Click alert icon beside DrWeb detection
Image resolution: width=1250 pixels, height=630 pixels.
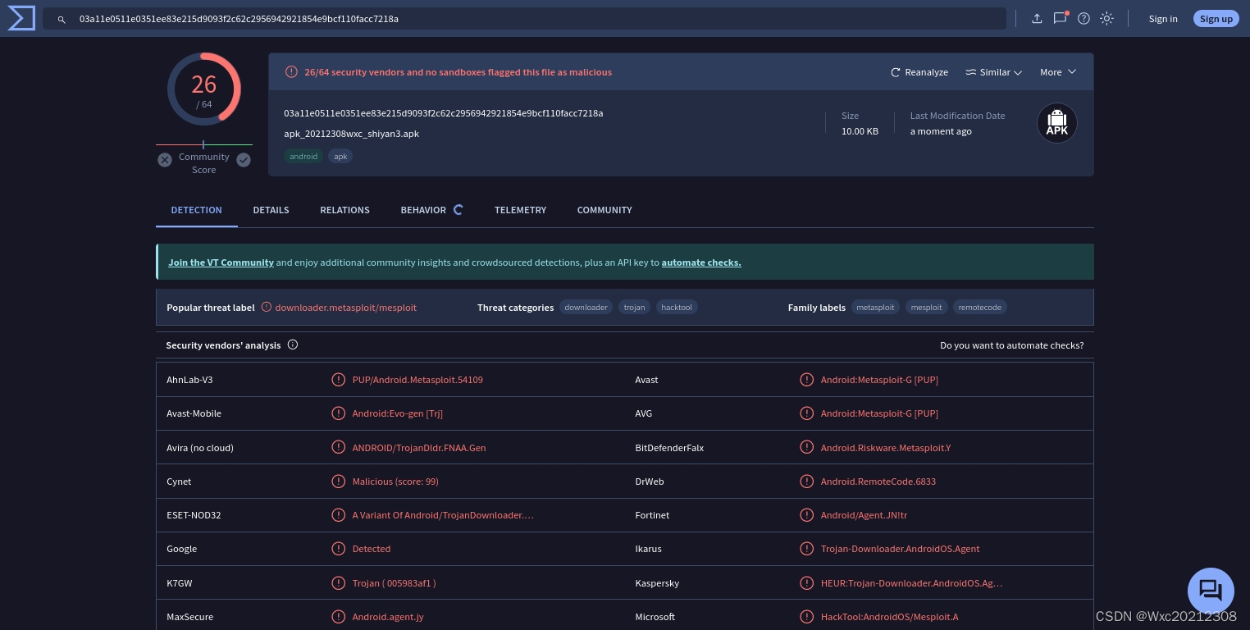coord(807,482)
